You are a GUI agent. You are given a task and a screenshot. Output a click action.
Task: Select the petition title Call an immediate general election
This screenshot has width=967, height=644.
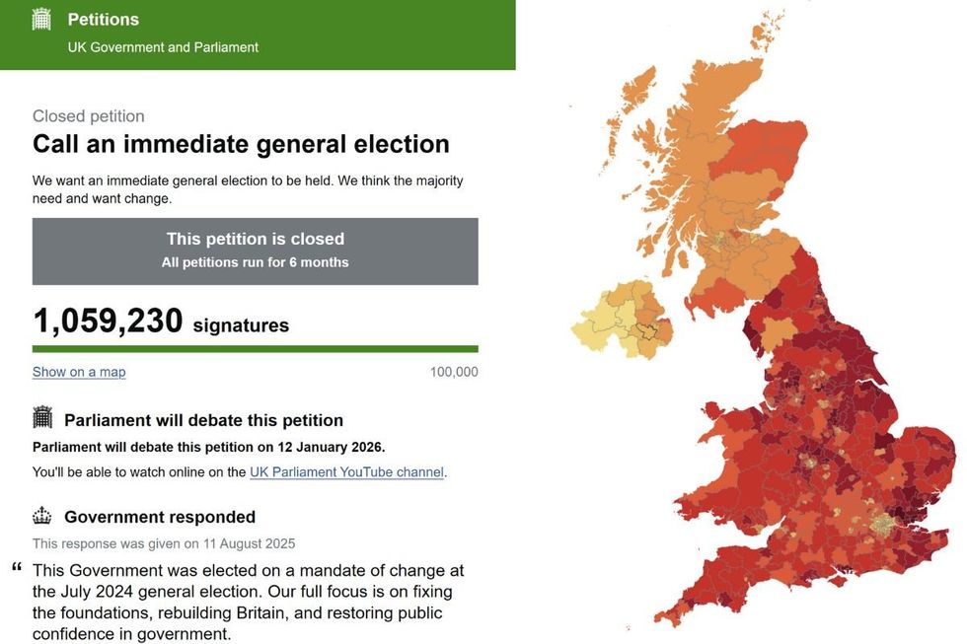click(x=241, y=143)
